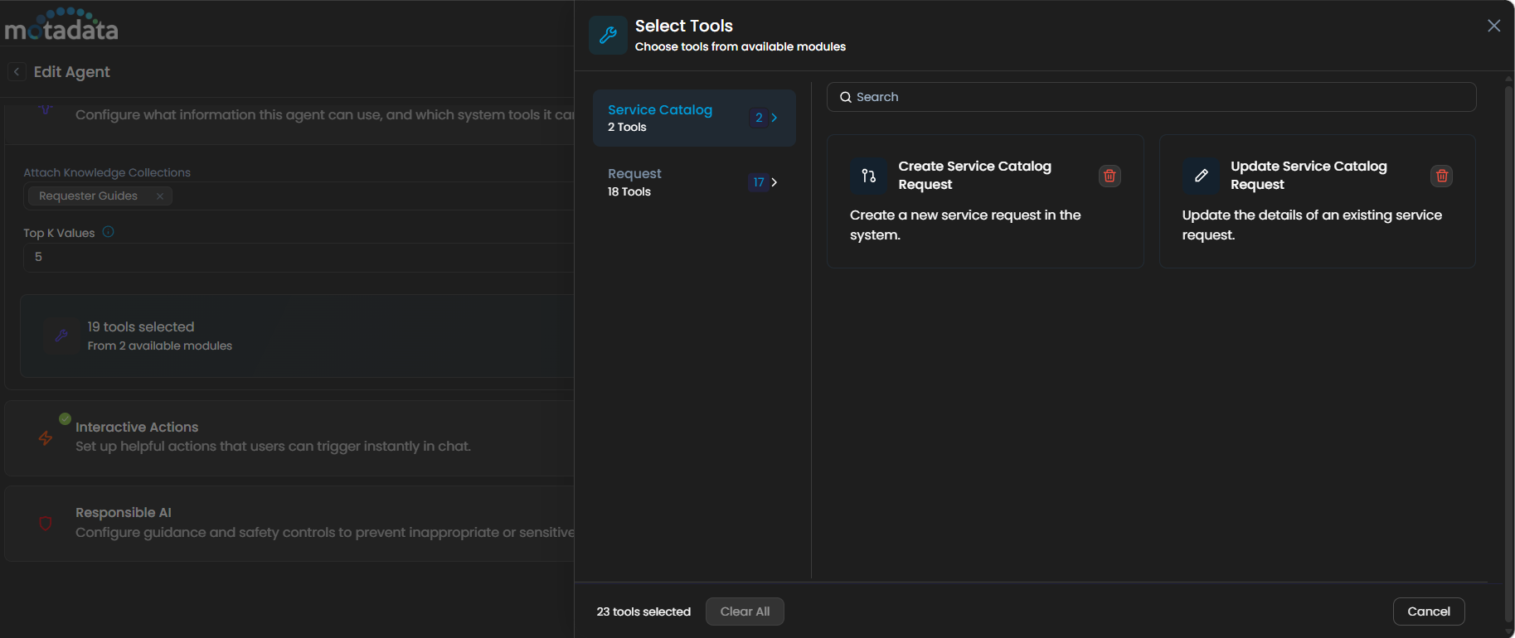Go back using the Edit Agent arrow
The width and height of the screenshot is (1515, 638).
(x=17, y=72)
